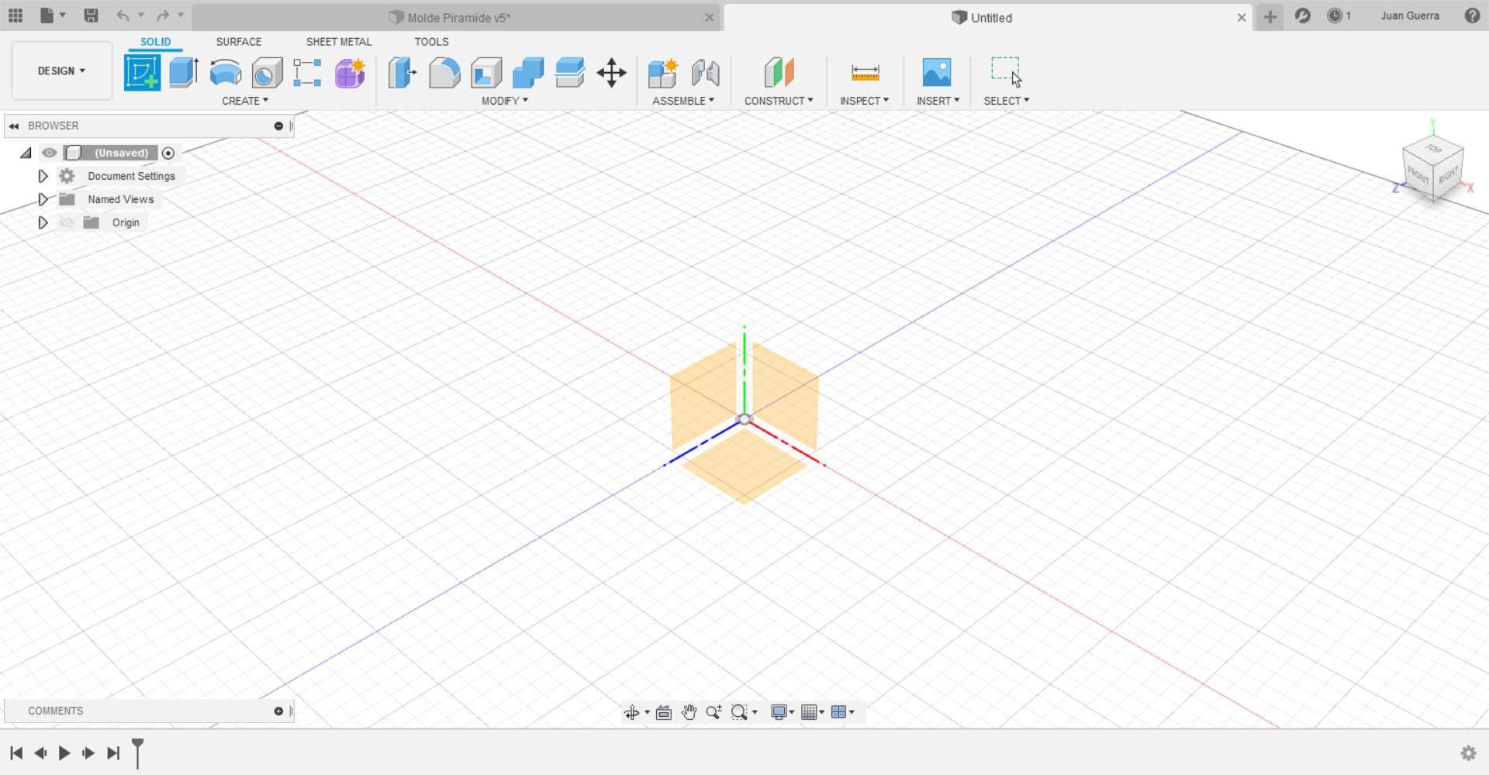Open the CONSTRUCT menu
Image resolution: width=1489 pixels, height=775 pixels.
click(x=779, y=101)
